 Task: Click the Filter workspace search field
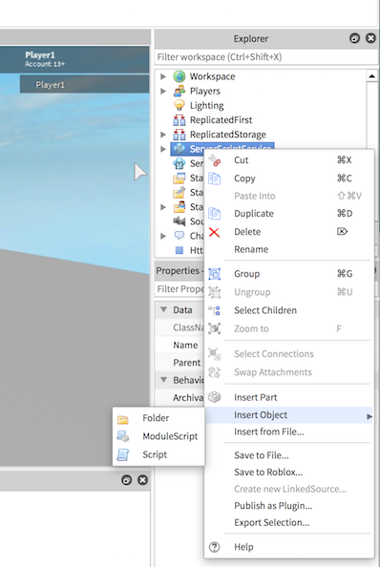coord(266,57)
